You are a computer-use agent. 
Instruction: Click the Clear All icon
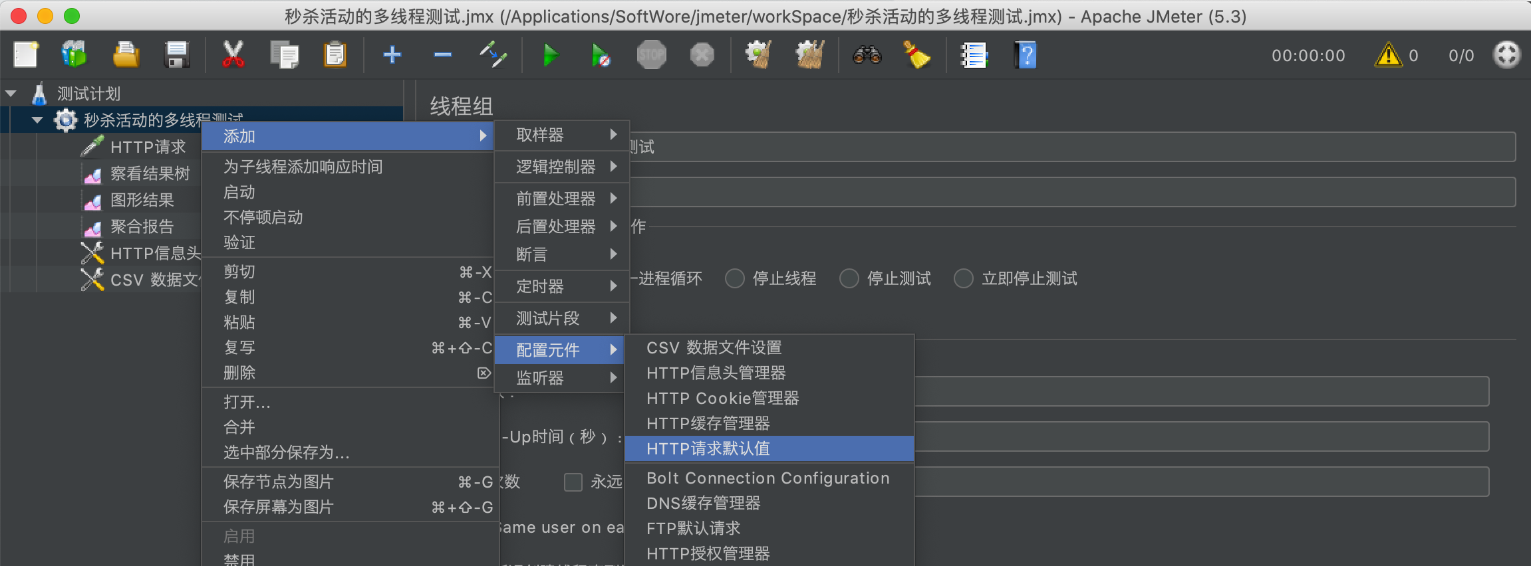pos(809,55)
